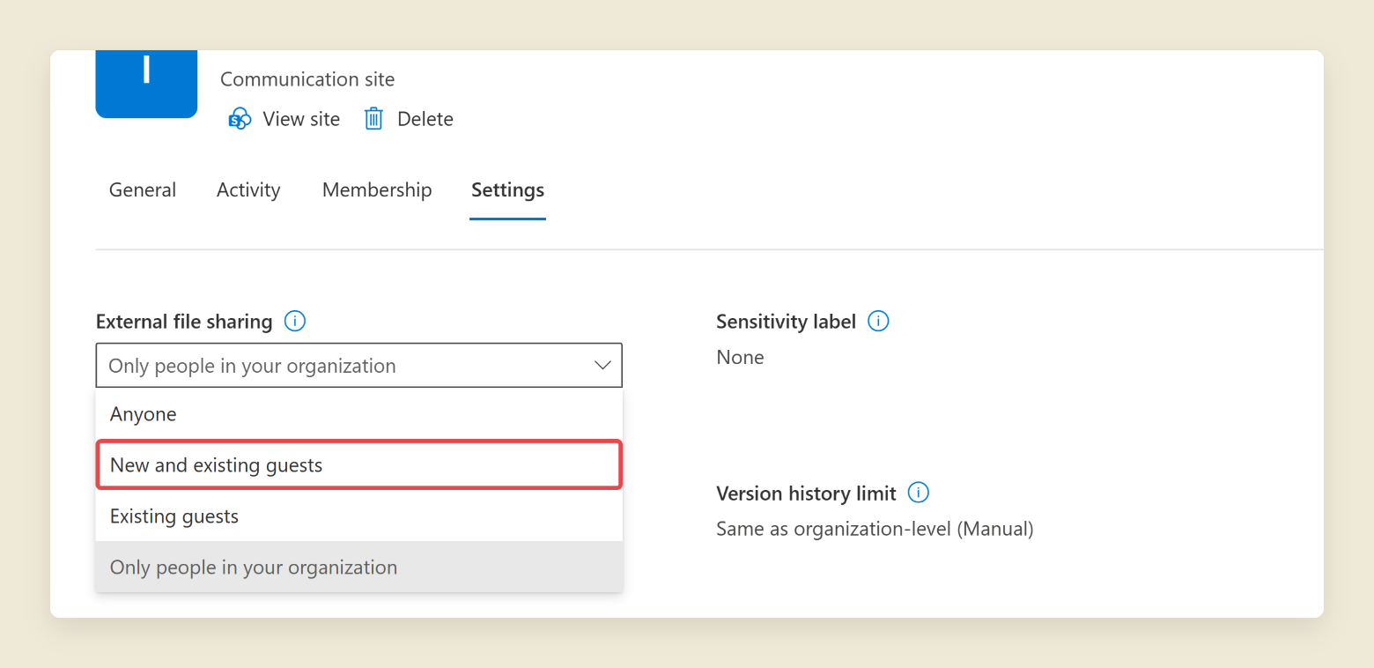
Task: Open the Activity tab
Action: coord(248,190)
